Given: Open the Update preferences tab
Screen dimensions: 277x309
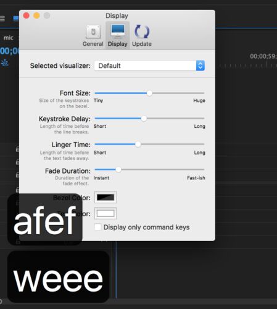Looking at the screenshot, I should coord(142,36).
